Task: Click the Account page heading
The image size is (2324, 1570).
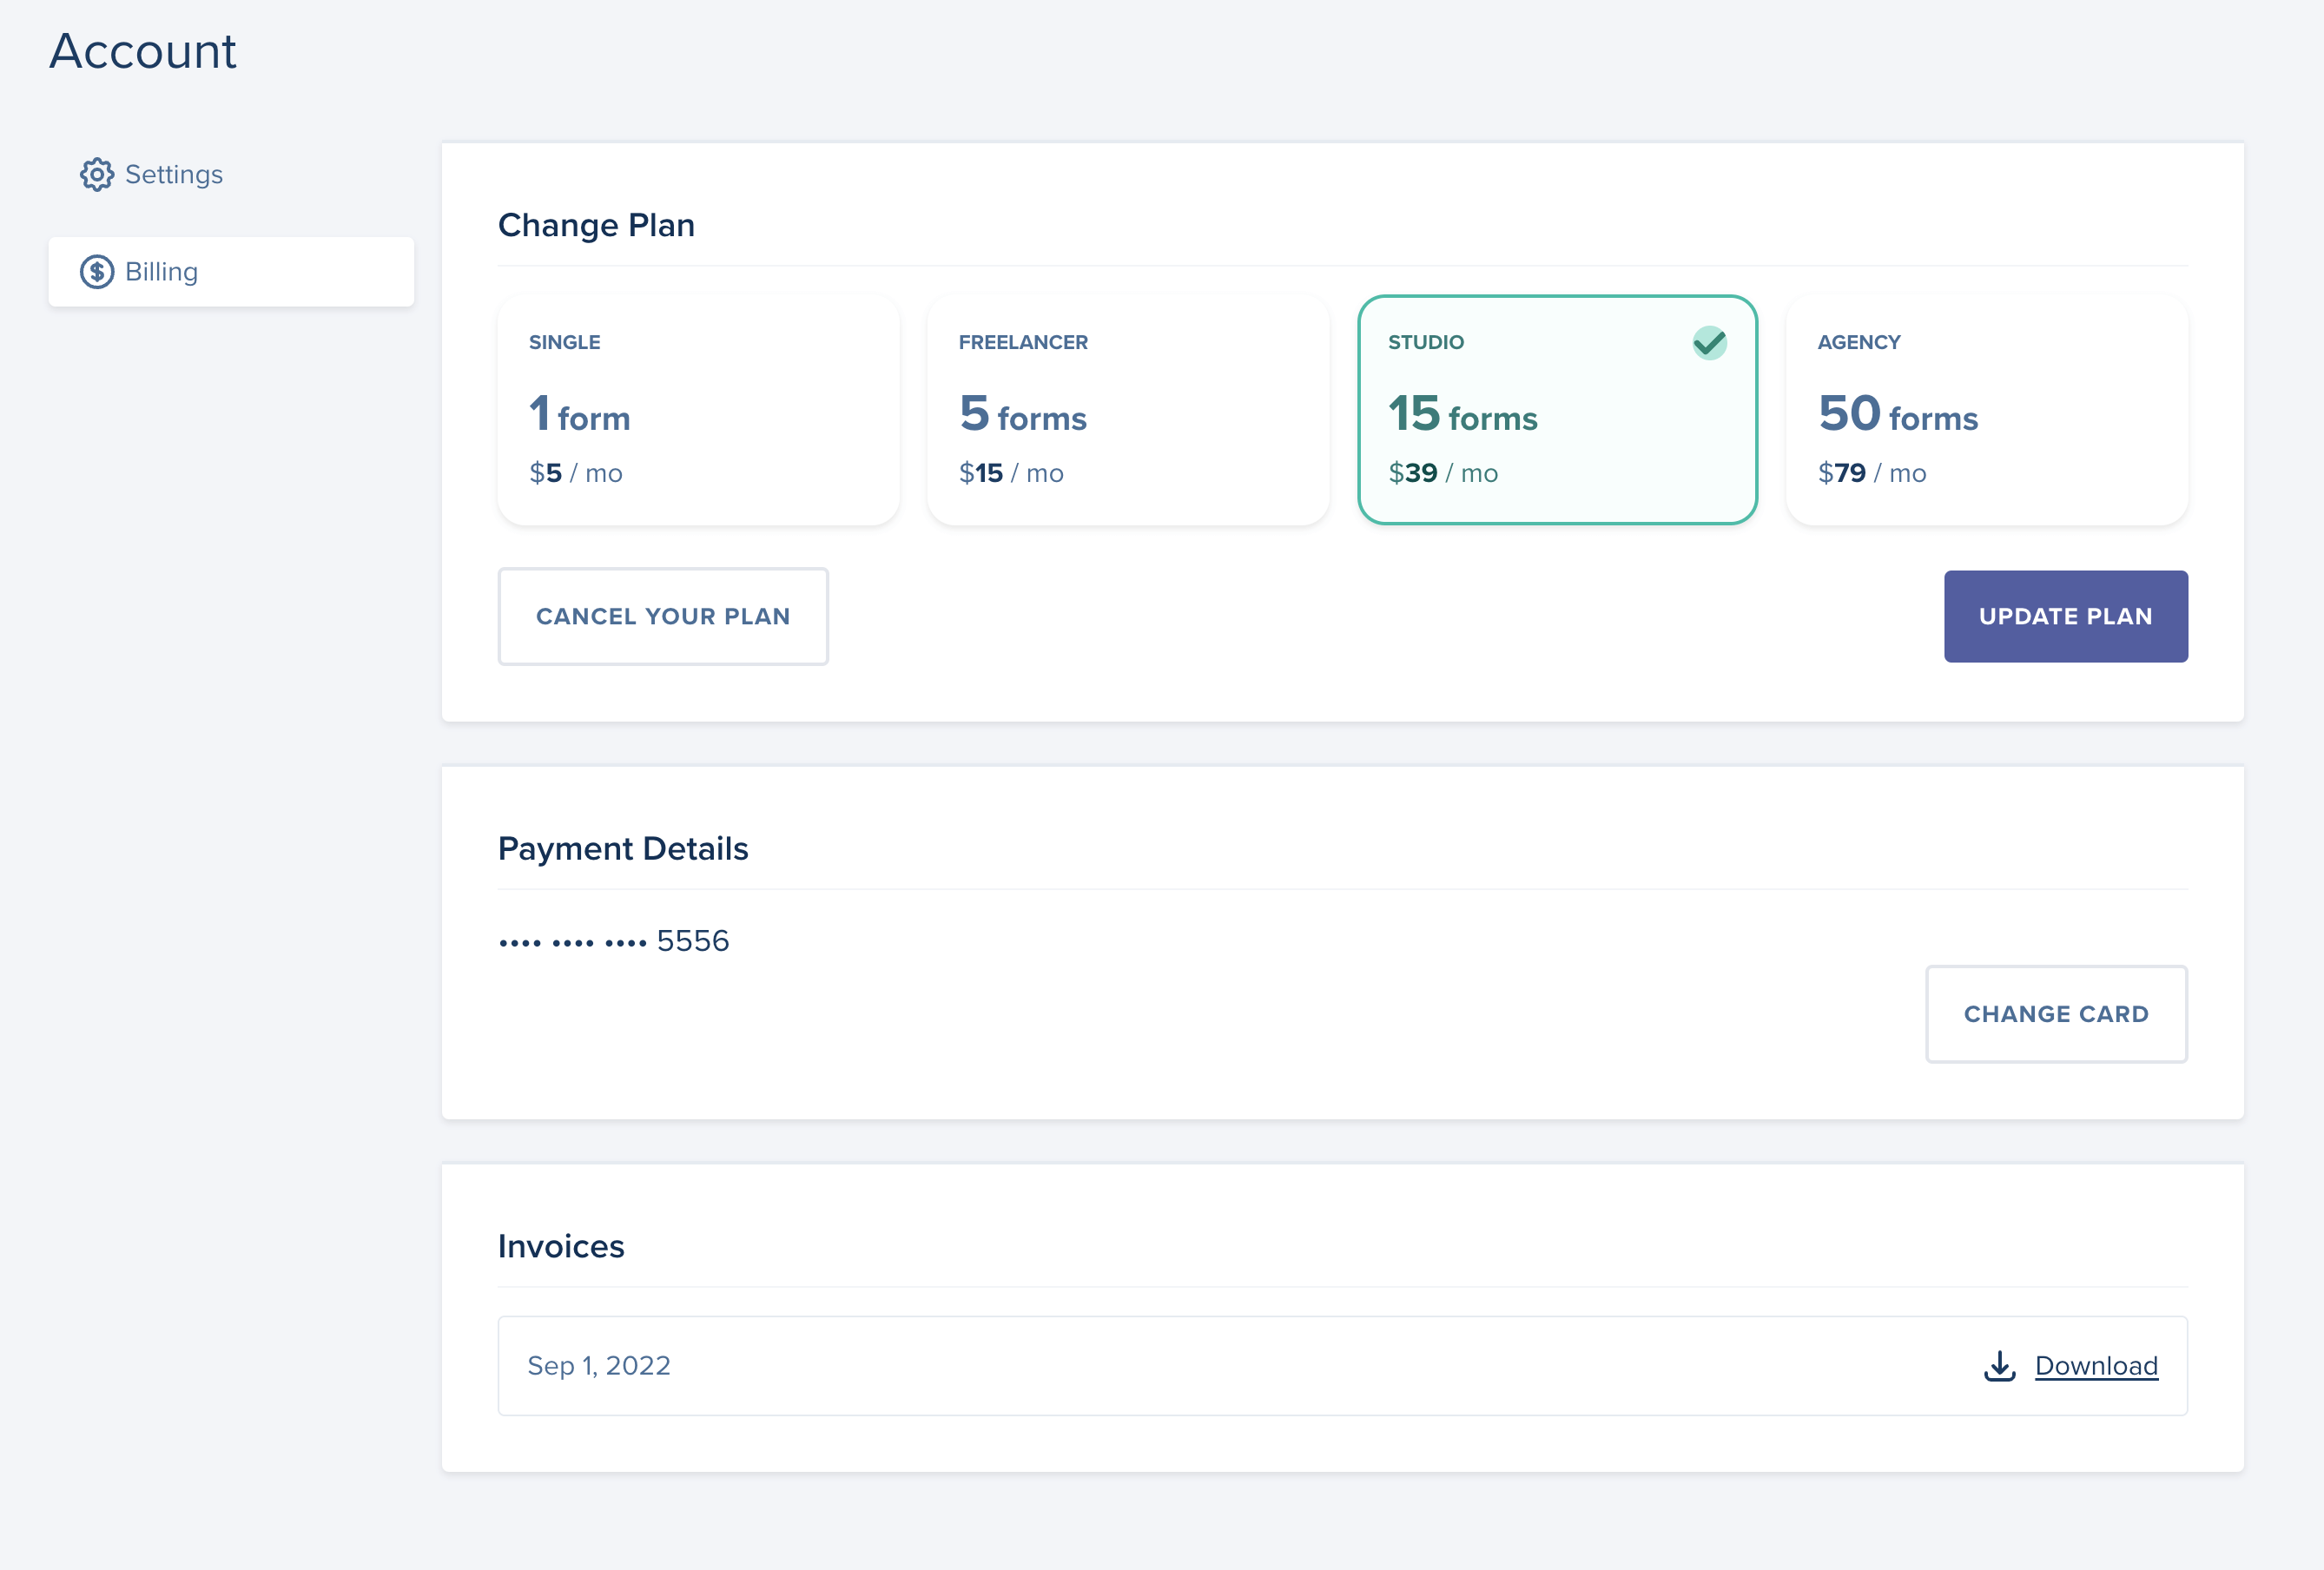Action: coord(143,51)
